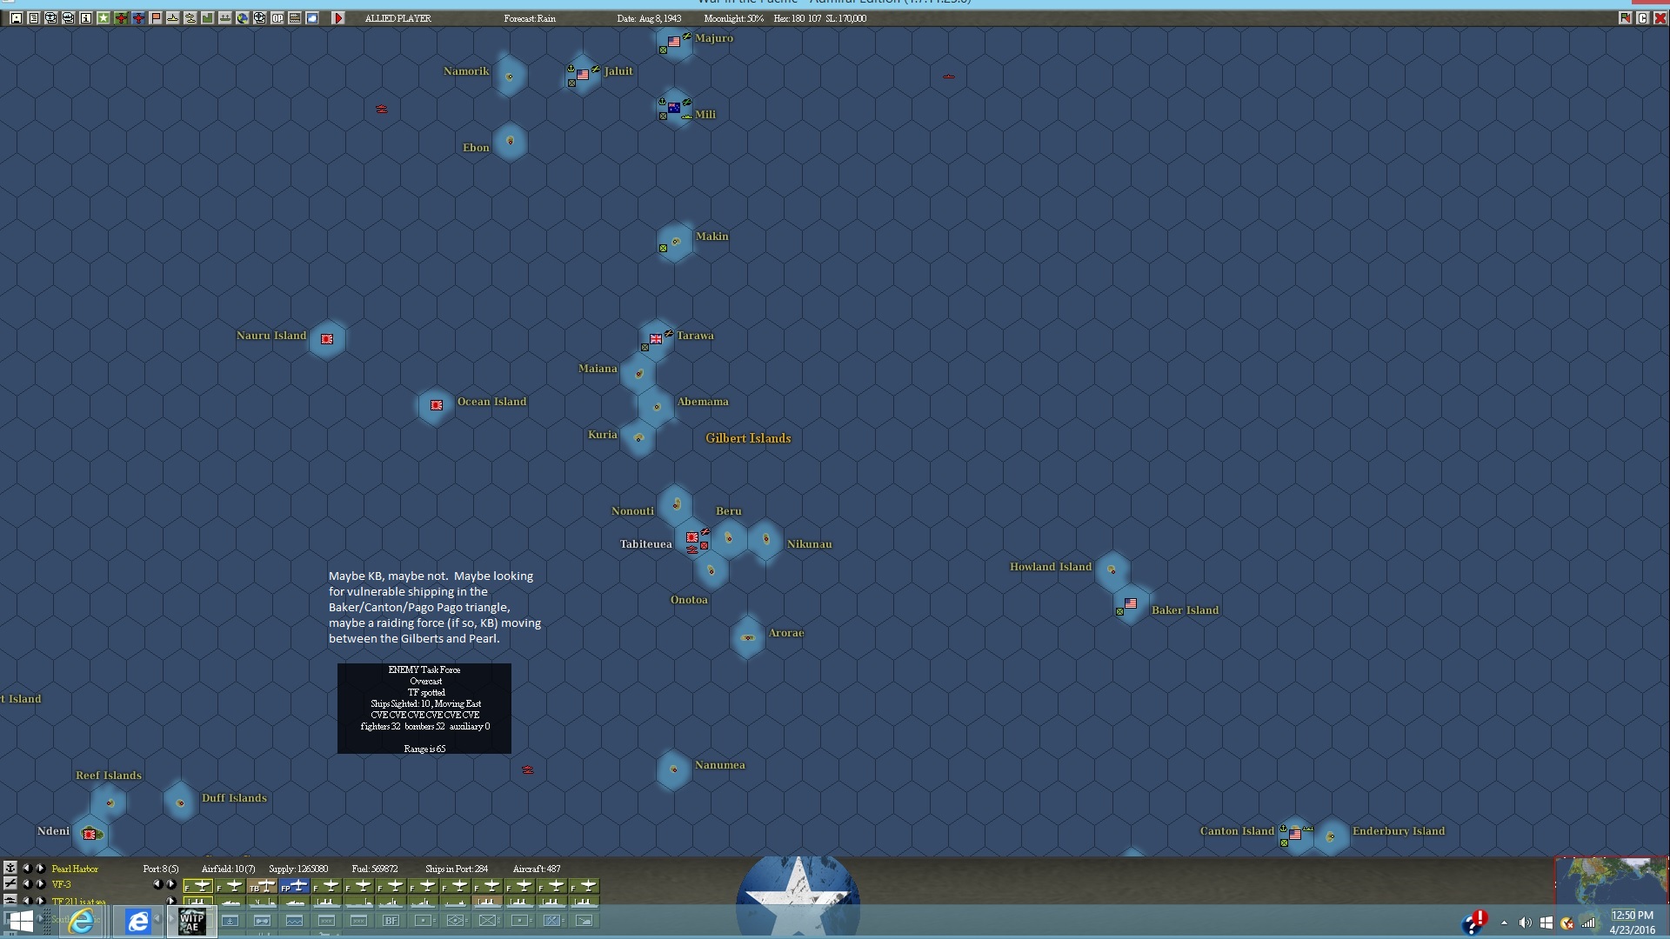This screenshot has height=939, width=1670.
Task: Click the plane icon left of VF-3
Action: point(10,883)
